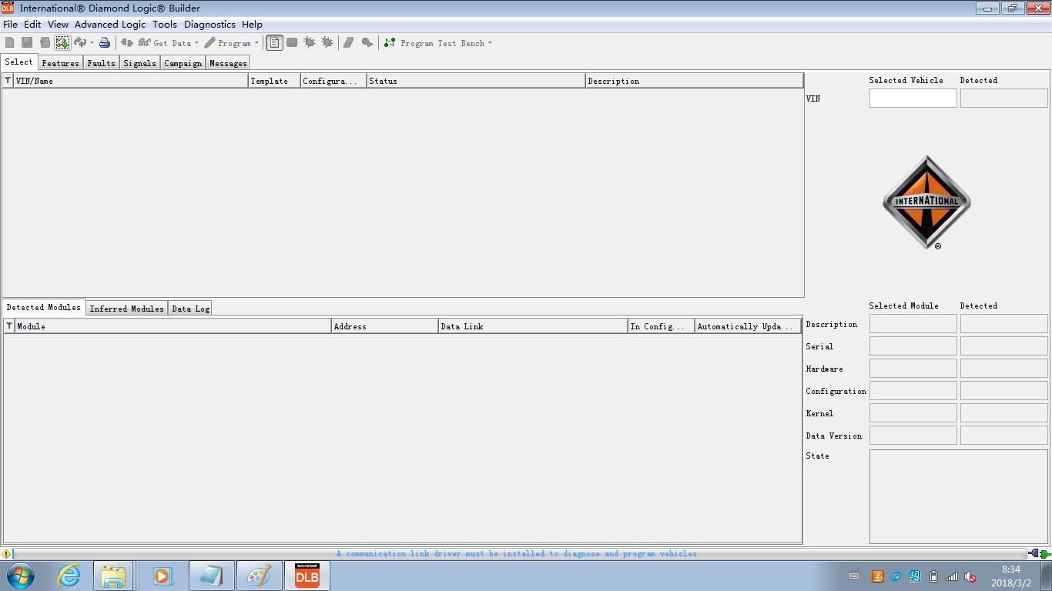Click the module list filter funnel icon
The image size is (1052, 591).
(9, 326)
